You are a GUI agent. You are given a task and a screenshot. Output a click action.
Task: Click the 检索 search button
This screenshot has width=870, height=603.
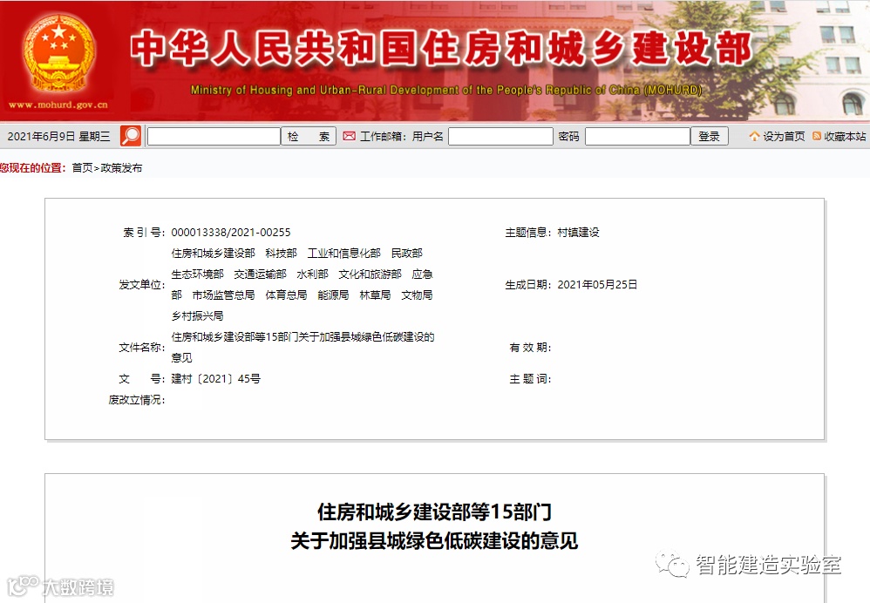[x=309, y=137]
